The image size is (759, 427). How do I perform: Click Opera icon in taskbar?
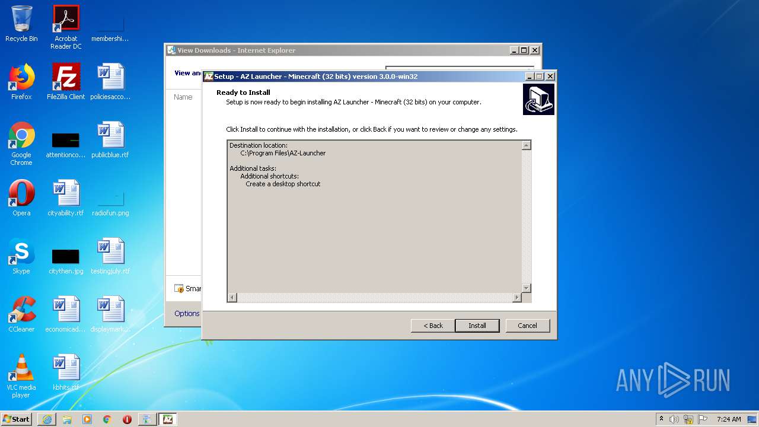point(127,419)
